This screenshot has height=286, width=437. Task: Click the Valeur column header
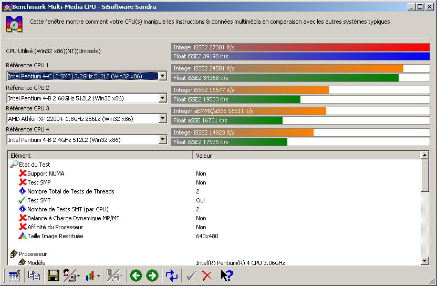306,156
